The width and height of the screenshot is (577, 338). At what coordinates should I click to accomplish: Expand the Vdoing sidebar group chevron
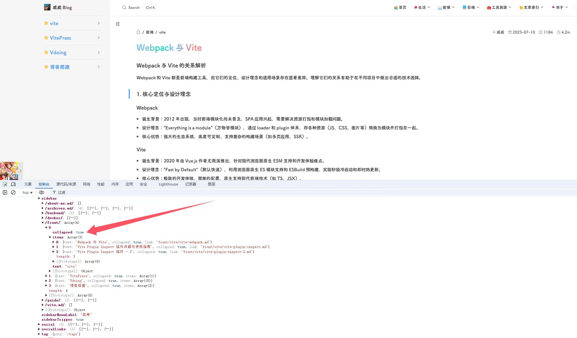point(98,52)
